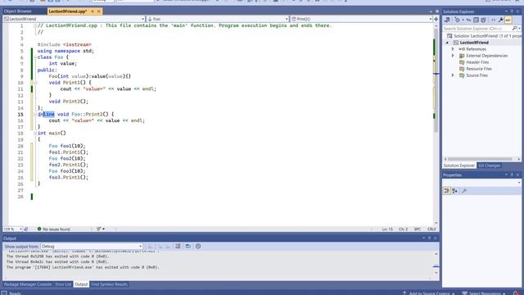524x295 pixels.
Task: Open the Package Manager Console tab
Action: click(27, 284)
